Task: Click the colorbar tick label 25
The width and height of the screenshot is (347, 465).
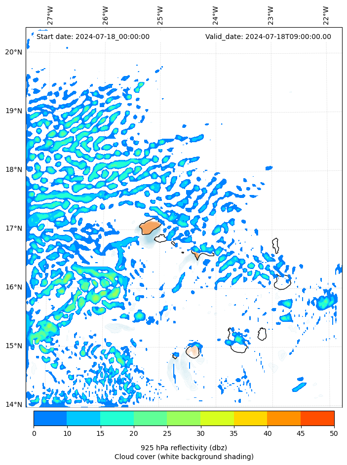Action: click(x=167, y=433)
